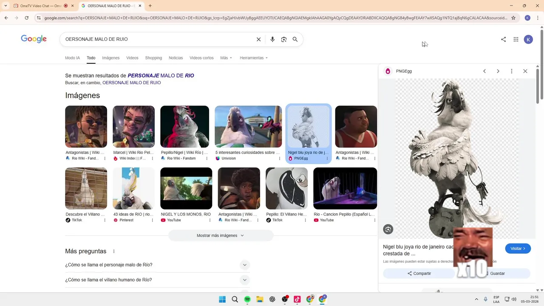Viewport: 544px width, 306px height.
Task: Select the Shopping tab
Action: [x=153, y=58]
